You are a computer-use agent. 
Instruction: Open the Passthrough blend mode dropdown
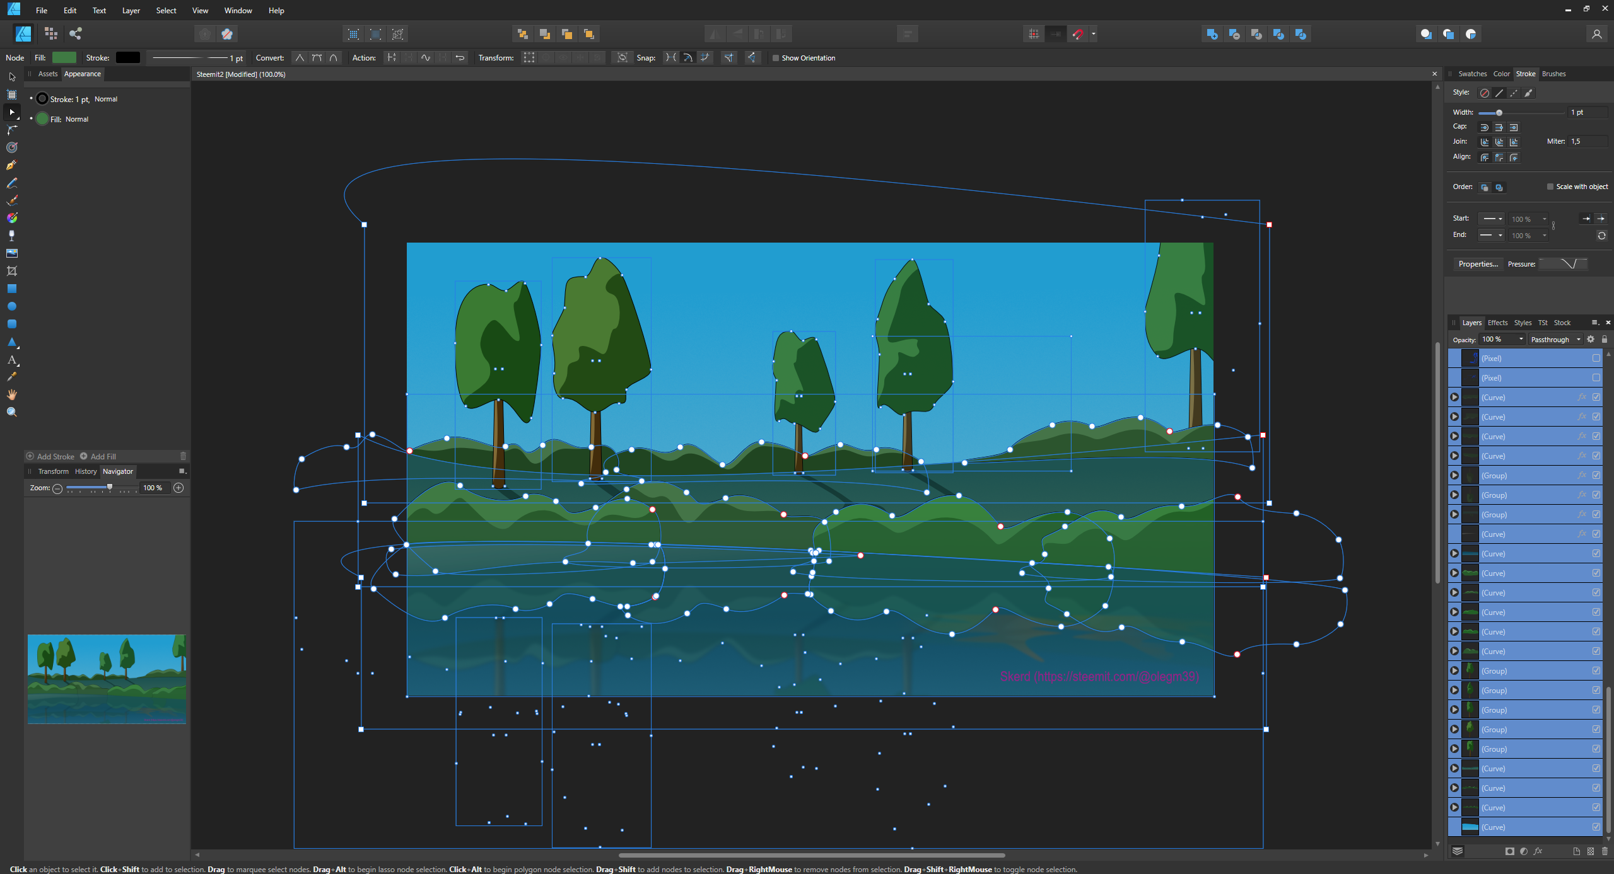point(1555,340)
